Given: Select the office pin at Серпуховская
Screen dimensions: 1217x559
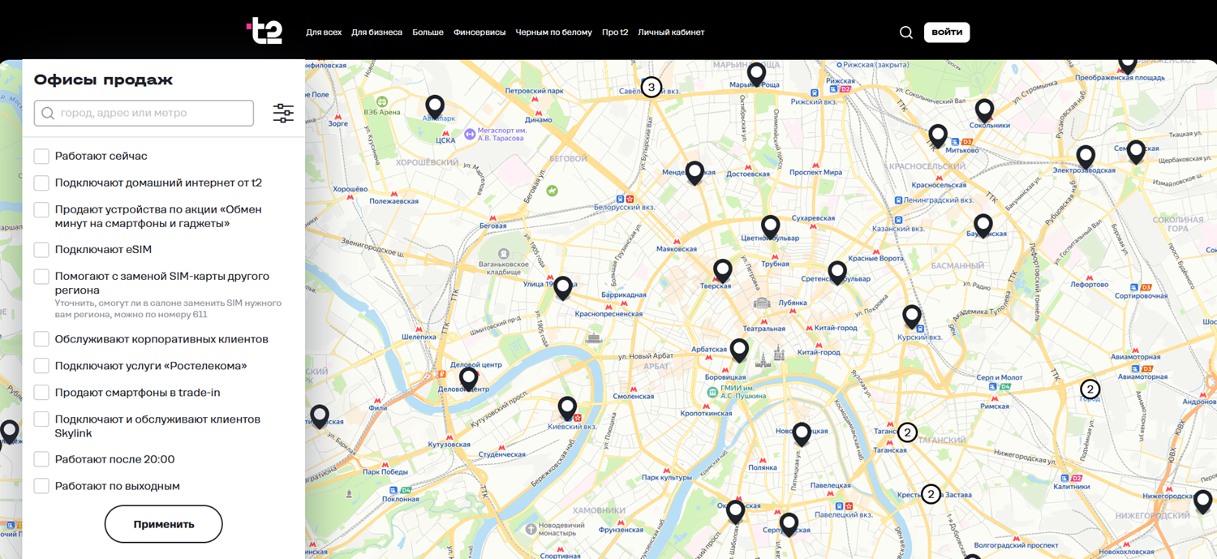Looking at the screenshot, I should coord(789,524).
